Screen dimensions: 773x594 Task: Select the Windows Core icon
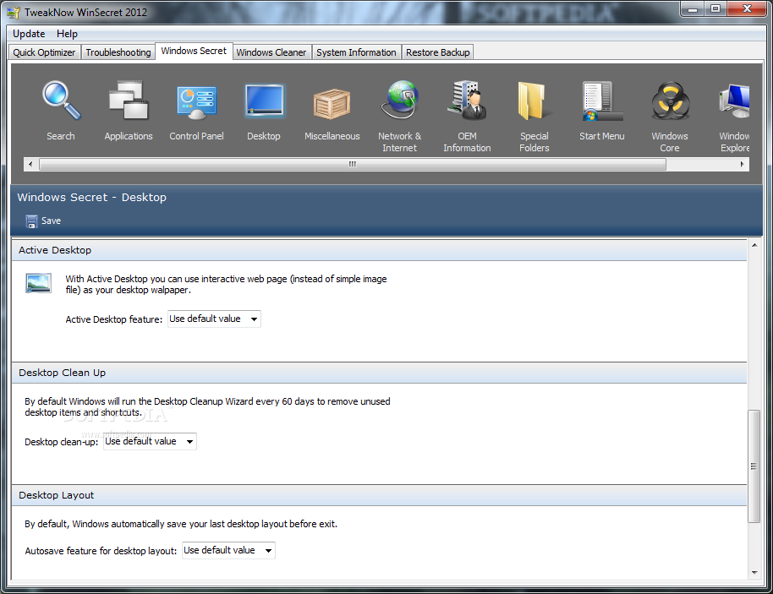[670, 101]
